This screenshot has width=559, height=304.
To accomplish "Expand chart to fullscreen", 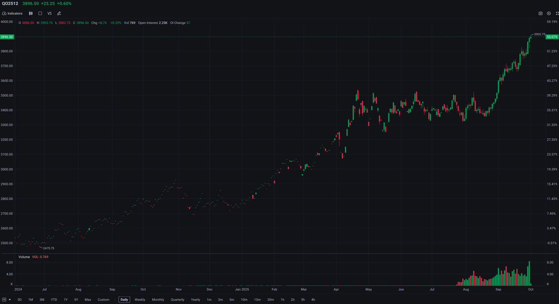I will point(557,14).
